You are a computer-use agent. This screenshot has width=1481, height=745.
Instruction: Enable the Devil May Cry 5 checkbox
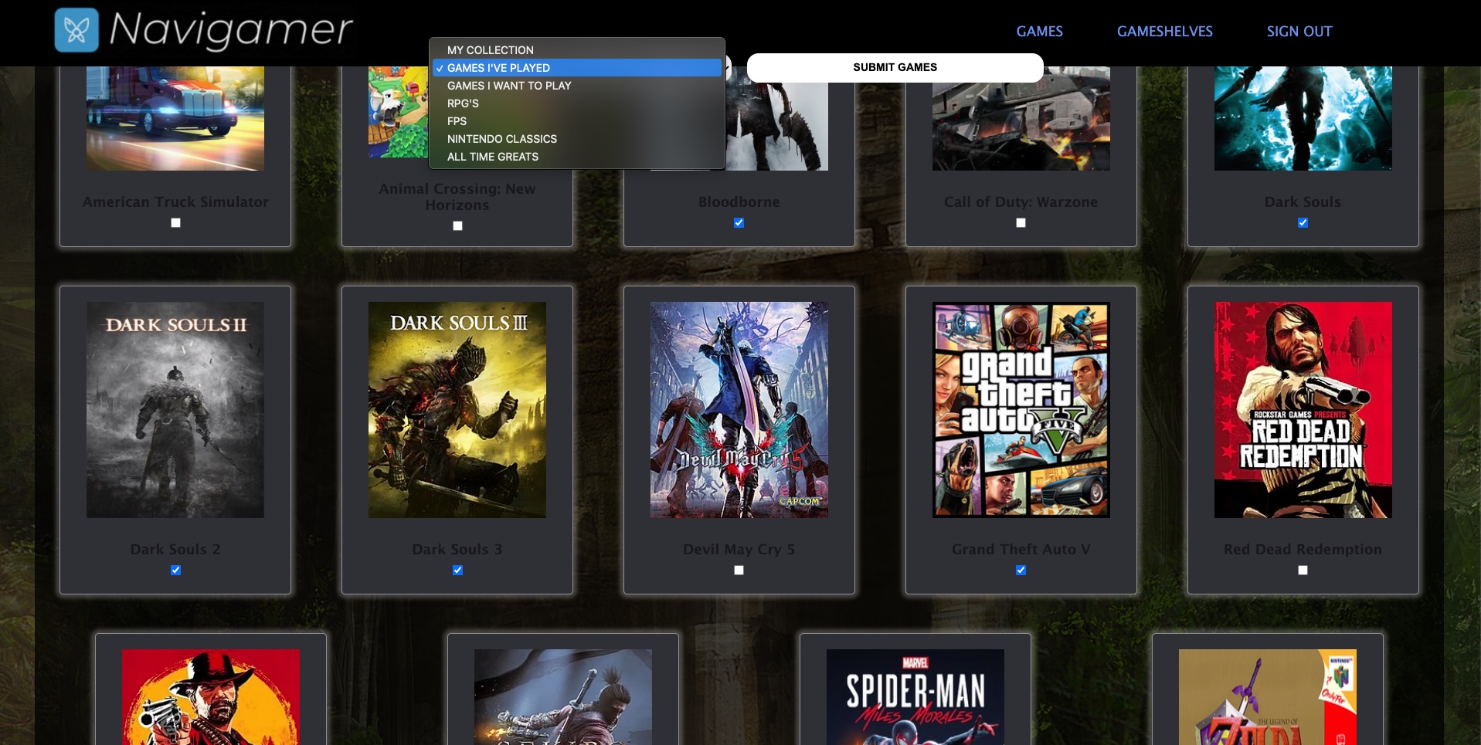tap(739, 570)
